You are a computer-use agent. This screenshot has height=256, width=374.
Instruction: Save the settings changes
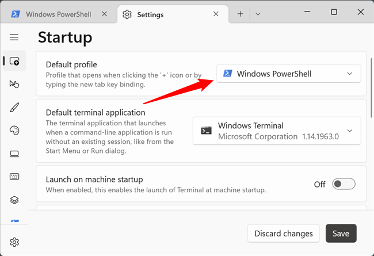(x=341, y=234)
